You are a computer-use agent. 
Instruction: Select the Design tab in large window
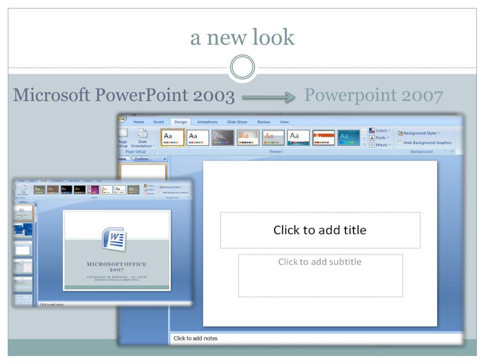(x=180, y=122)
